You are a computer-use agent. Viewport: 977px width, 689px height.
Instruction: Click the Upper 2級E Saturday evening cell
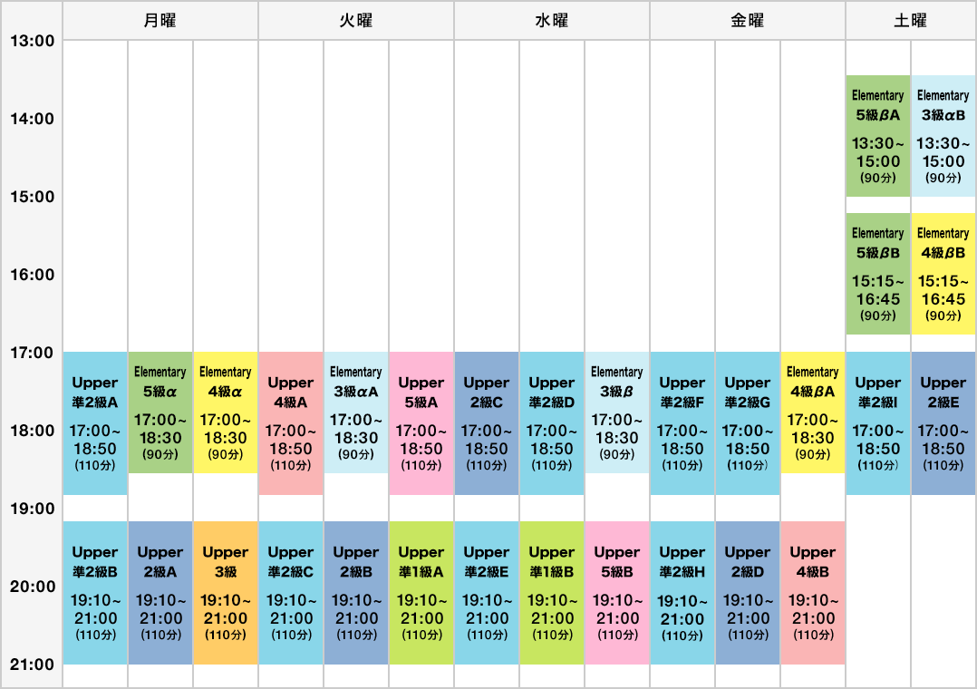click(x=943, y=422)
